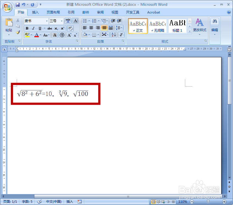Copy selection to clipboard
Viewport: 233px width, 205px height.
click(18, 26)
